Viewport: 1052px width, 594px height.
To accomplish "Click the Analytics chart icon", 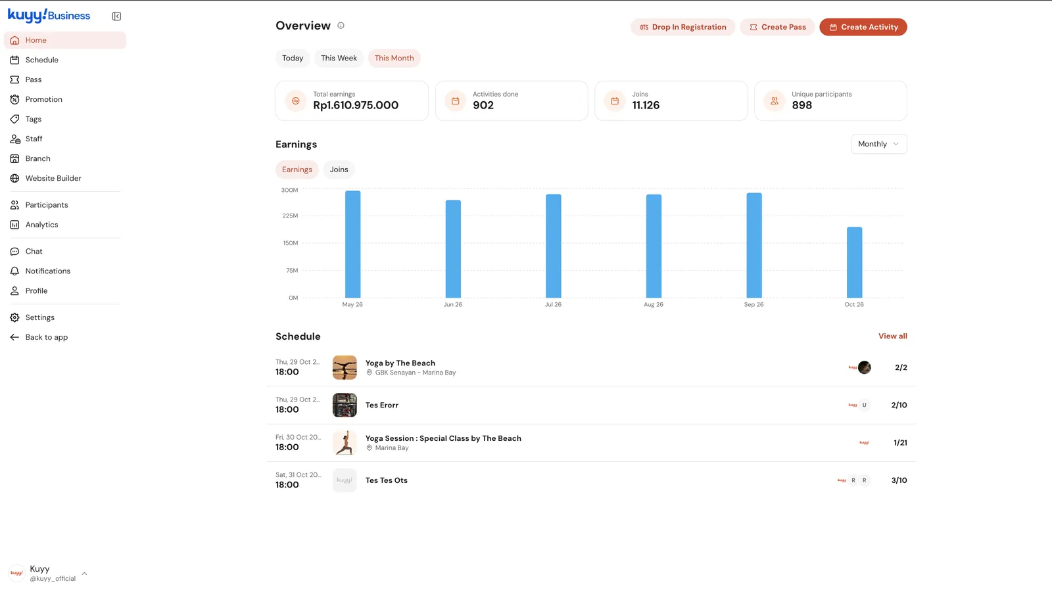I will (x=14, y=225).
